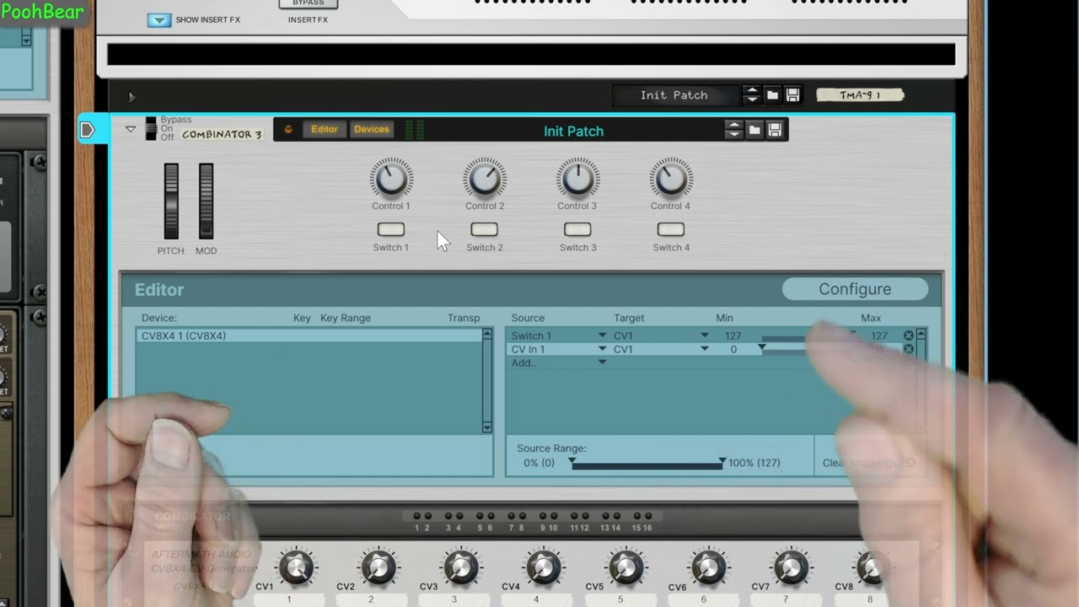Image resolution: width=1079 pixels, height=607 pixels.
Task: Toggle Switch 3 button
Action: tap(577, 229)
